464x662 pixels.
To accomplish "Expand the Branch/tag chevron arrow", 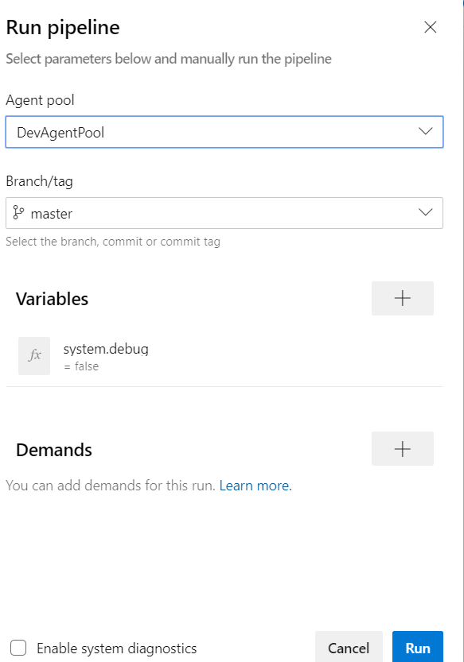I will click(425, 212).
